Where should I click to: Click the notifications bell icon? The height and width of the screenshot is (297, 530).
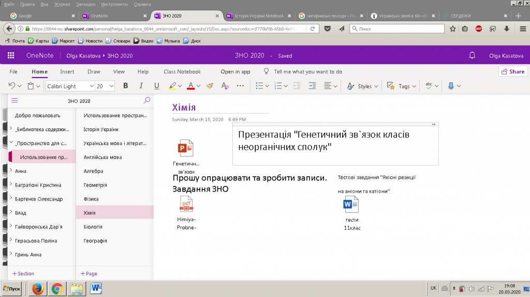point(472,55)
